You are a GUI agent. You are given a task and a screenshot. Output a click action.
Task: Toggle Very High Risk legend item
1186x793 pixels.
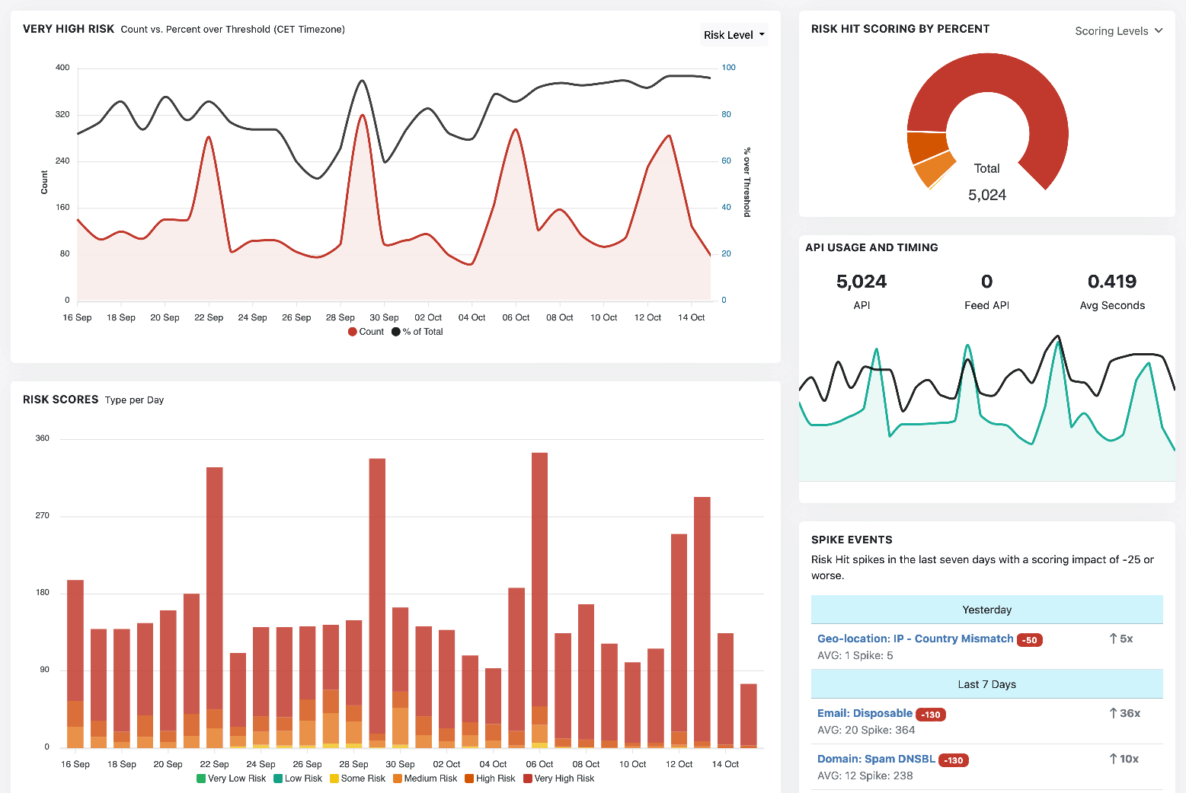pyautogui.click(x=558, y=779)
